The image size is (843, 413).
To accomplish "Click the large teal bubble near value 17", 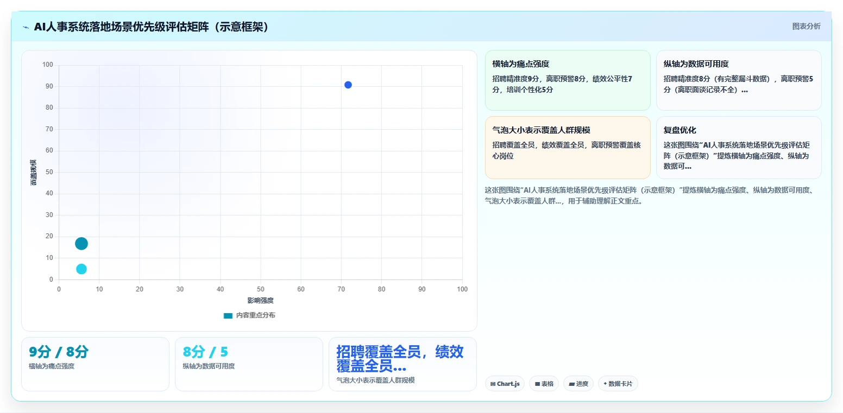I will pos(81,244).
